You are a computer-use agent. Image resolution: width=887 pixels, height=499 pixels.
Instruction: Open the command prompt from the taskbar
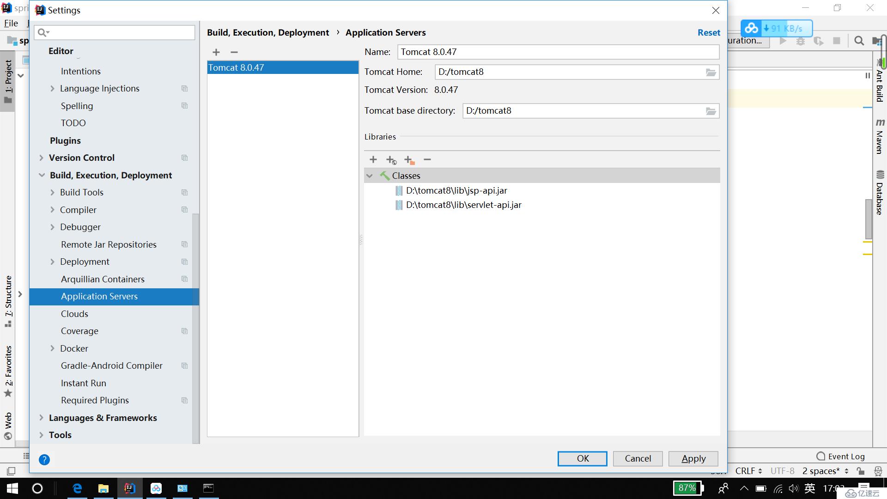point(209,488)
